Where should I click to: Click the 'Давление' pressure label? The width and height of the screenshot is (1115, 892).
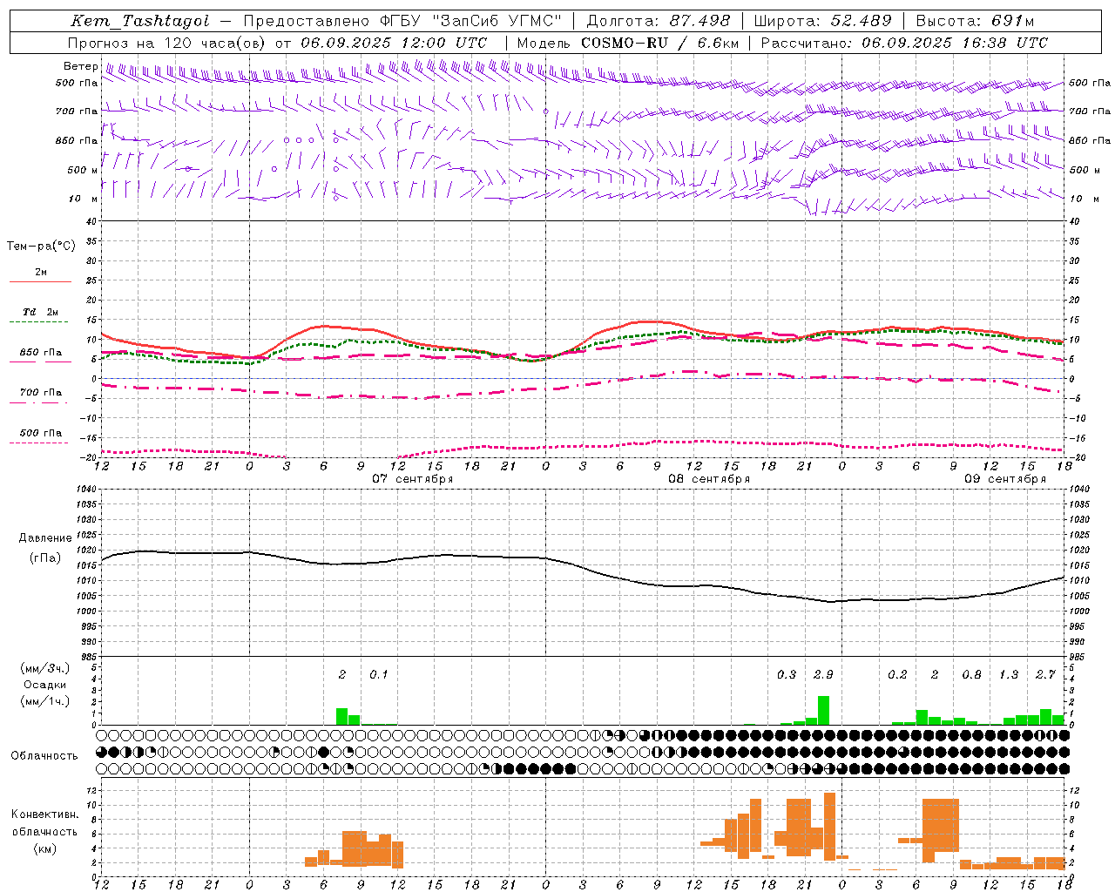click(x=45, y=538)
